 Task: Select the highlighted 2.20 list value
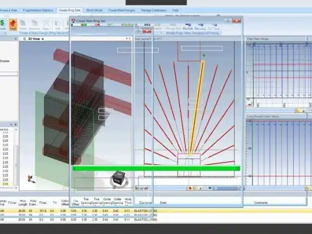(x=6, y=184)
